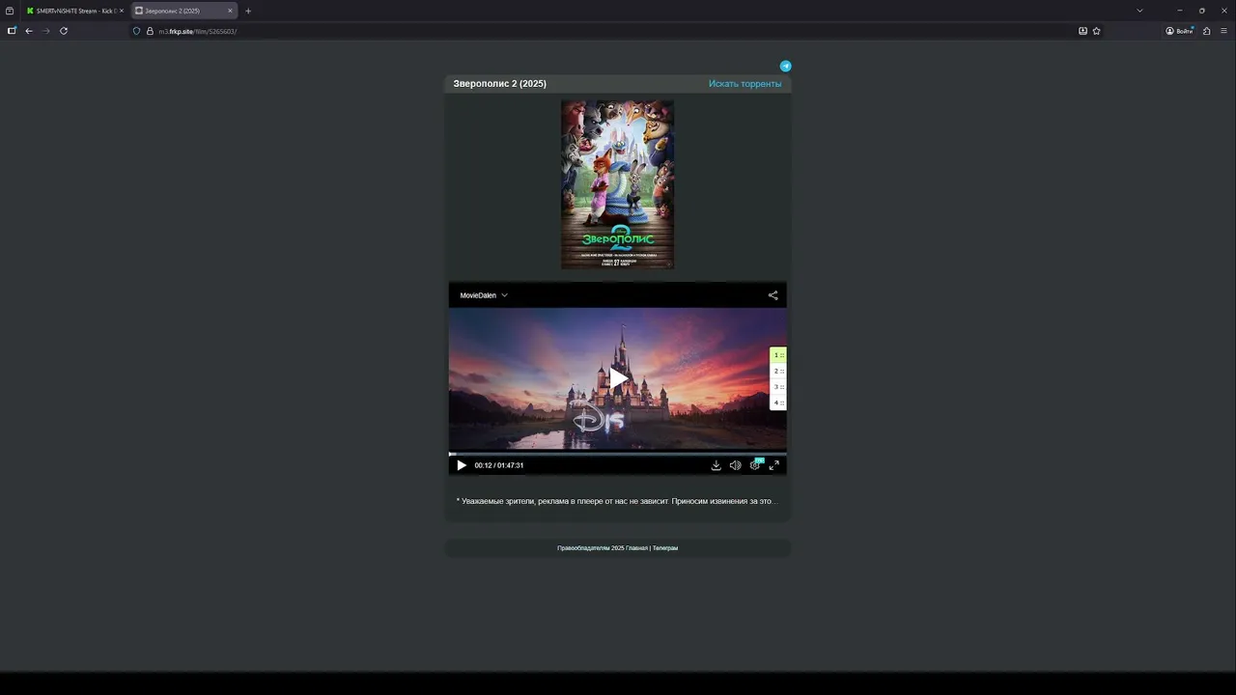
Task: Mute the video with the speaker icon
Action: (735, 465)
